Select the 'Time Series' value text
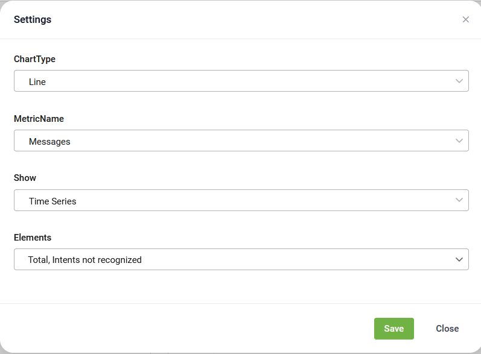This screenshot has height=354, width=481. [x=53, y=201]
